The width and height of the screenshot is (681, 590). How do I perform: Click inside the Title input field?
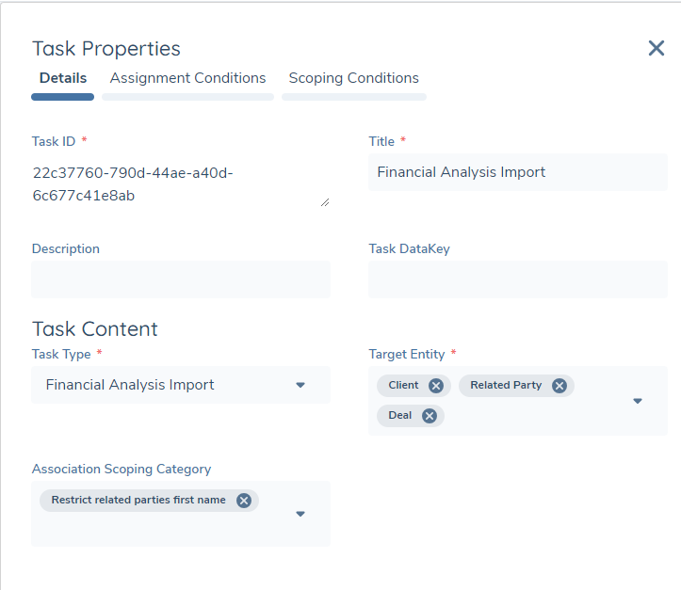click(517, 172)
